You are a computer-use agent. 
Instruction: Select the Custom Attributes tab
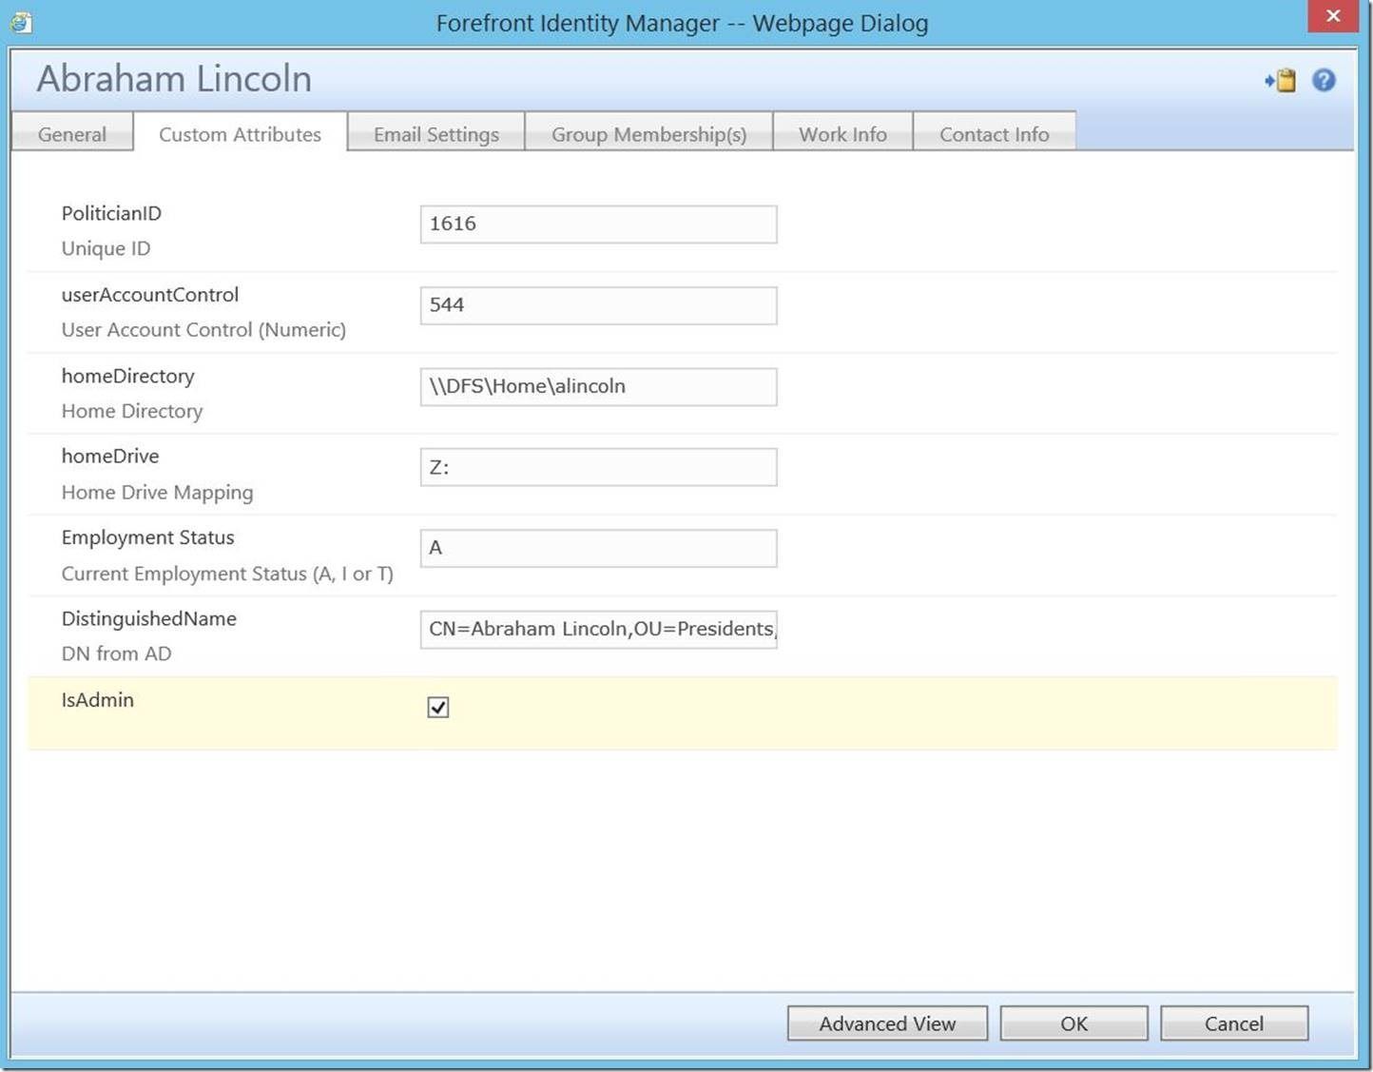(x=240, y=134)
